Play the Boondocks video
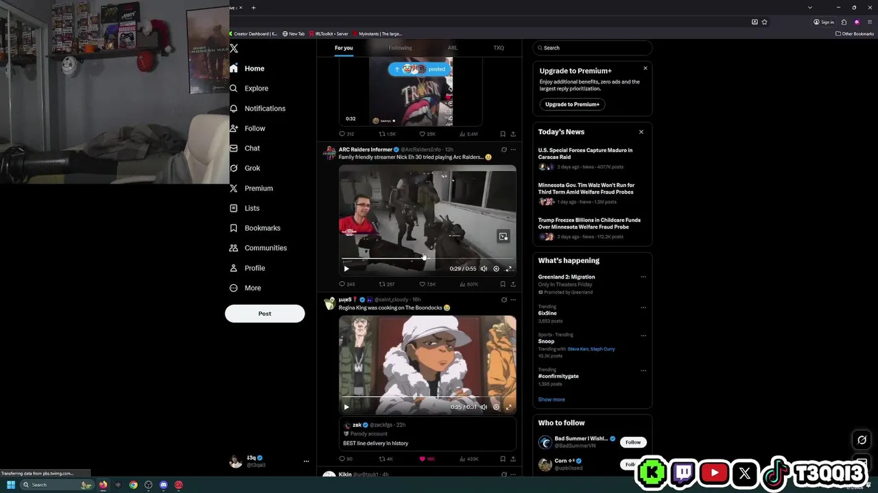878x493 pixels. [x=346, y=407]
